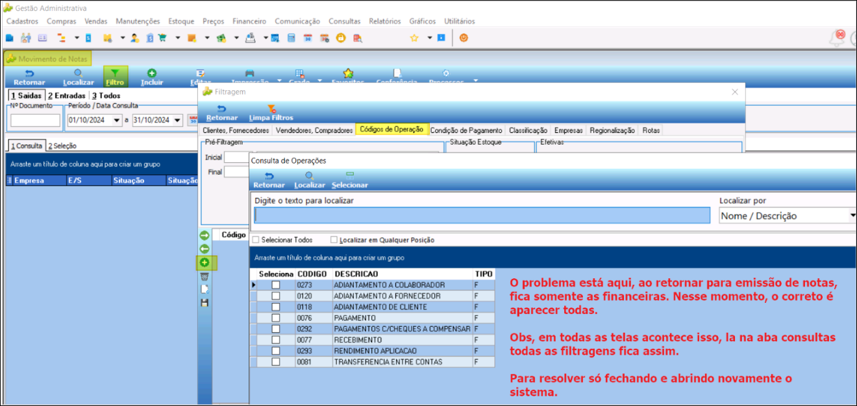This screenshot has width=857, height=406.
Task: Tick the RENDIMENTO APLICACAO row checkbox
Action: [276, 352]
